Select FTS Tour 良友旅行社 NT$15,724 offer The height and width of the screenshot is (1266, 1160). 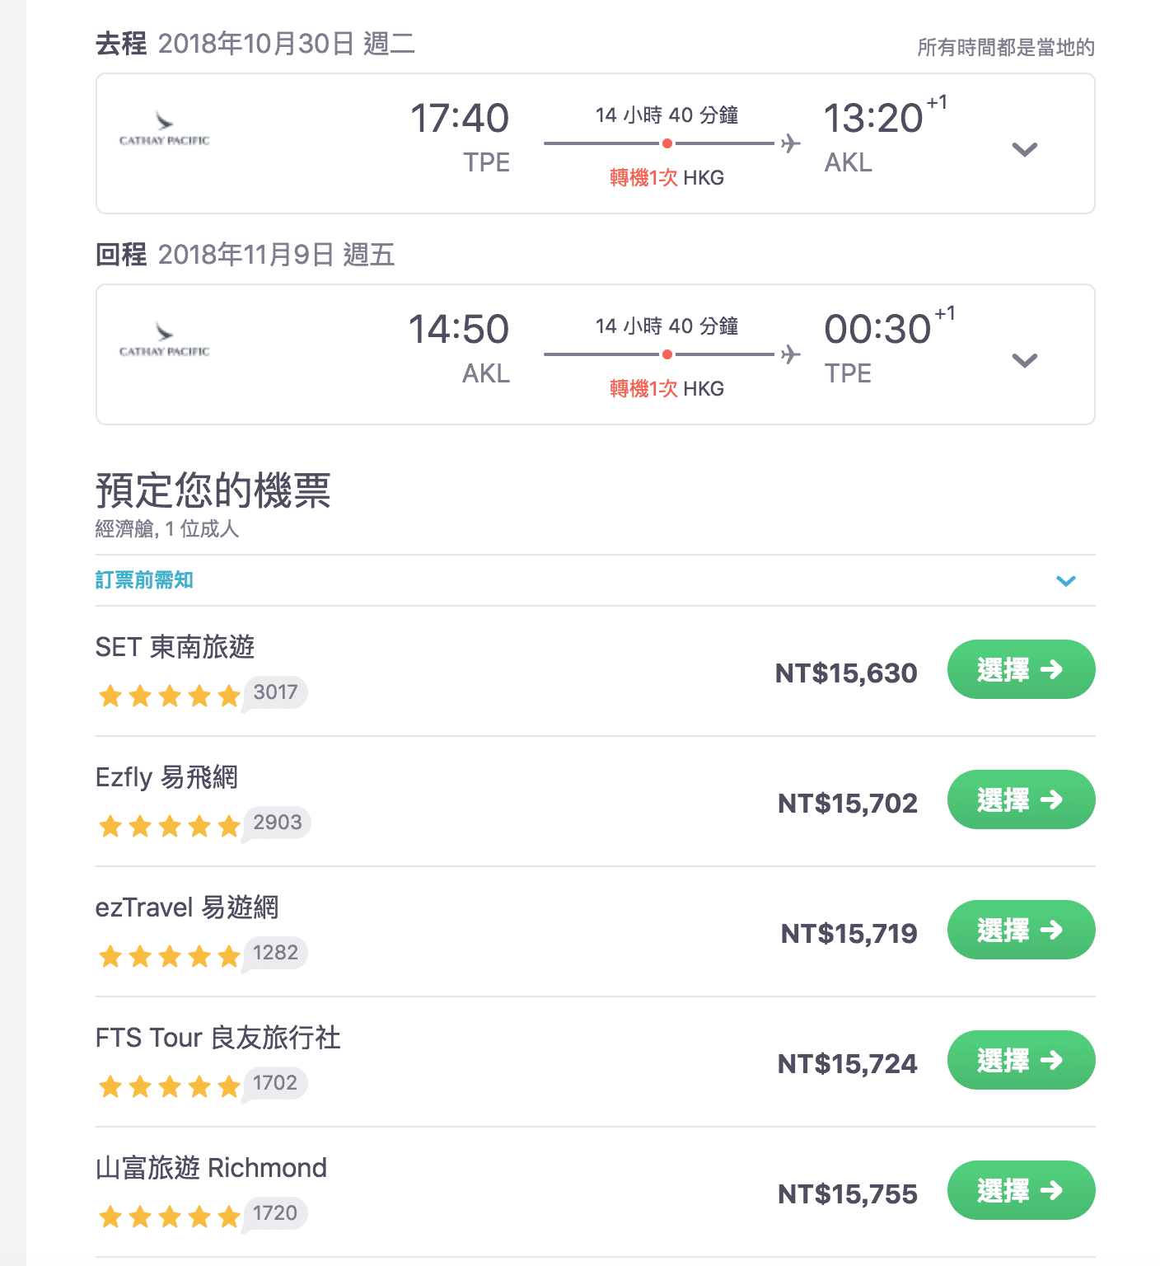coord(1021,1060)
